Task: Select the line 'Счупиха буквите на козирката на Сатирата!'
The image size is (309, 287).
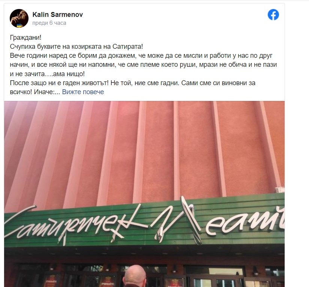Action: [x=76, y=47]
